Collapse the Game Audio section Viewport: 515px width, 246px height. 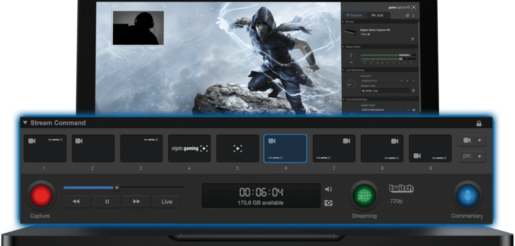[343, 47]
